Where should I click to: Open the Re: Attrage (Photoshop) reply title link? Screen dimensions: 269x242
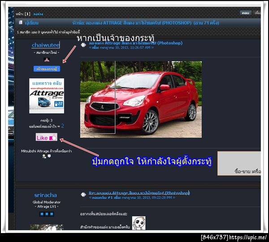139,193
